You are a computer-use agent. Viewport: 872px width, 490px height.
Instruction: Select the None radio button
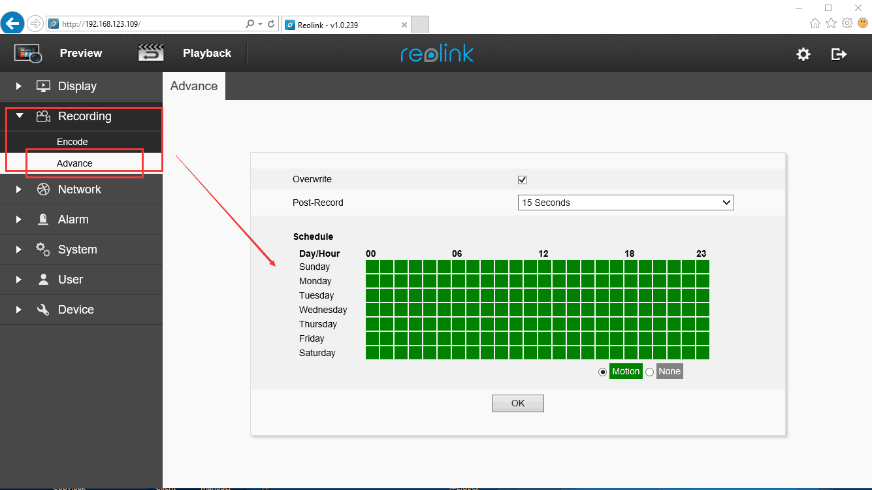coord(649,372)
